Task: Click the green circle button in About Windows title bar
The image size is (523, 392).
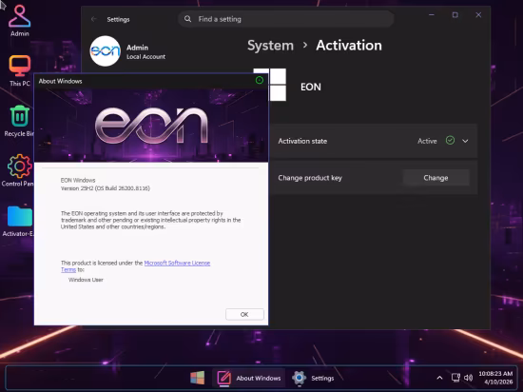Action: (x=260, y=80)
